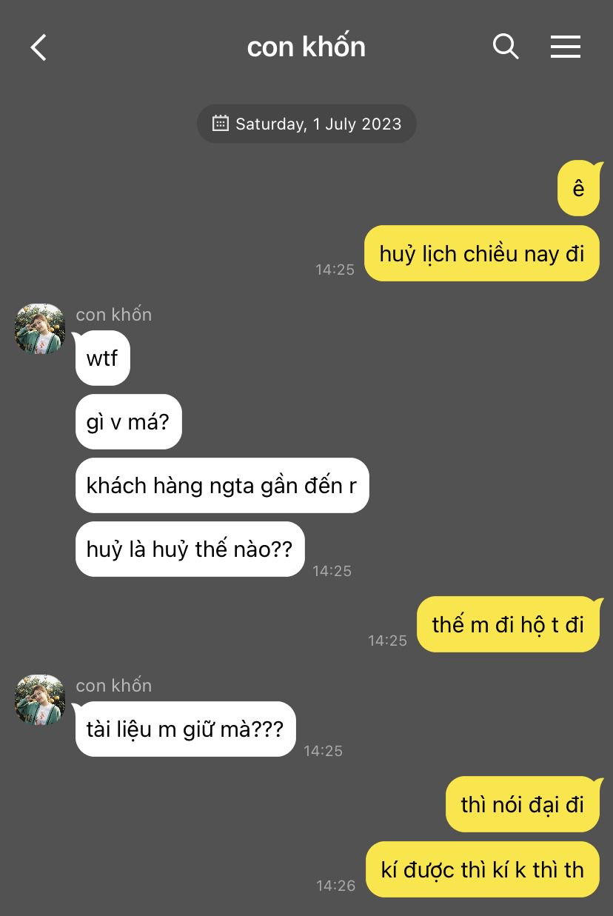Image resolution: width=613 pixels, height=916 pixels.
Task: Tap sender name con khốn above wtf
Action: pyautogui.click(x=114, y=315)
